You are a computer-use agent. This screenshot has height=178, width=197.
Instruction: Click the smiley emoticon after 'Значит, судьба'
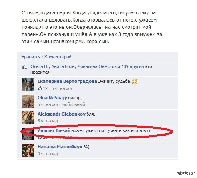click(135, 82)
